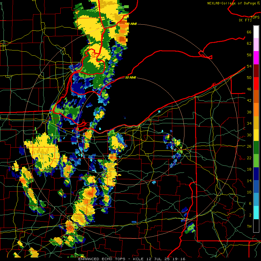This screenshot has width=261, height=261.
Task: Click the cyan legend swatch
Action: pos(256,213)
